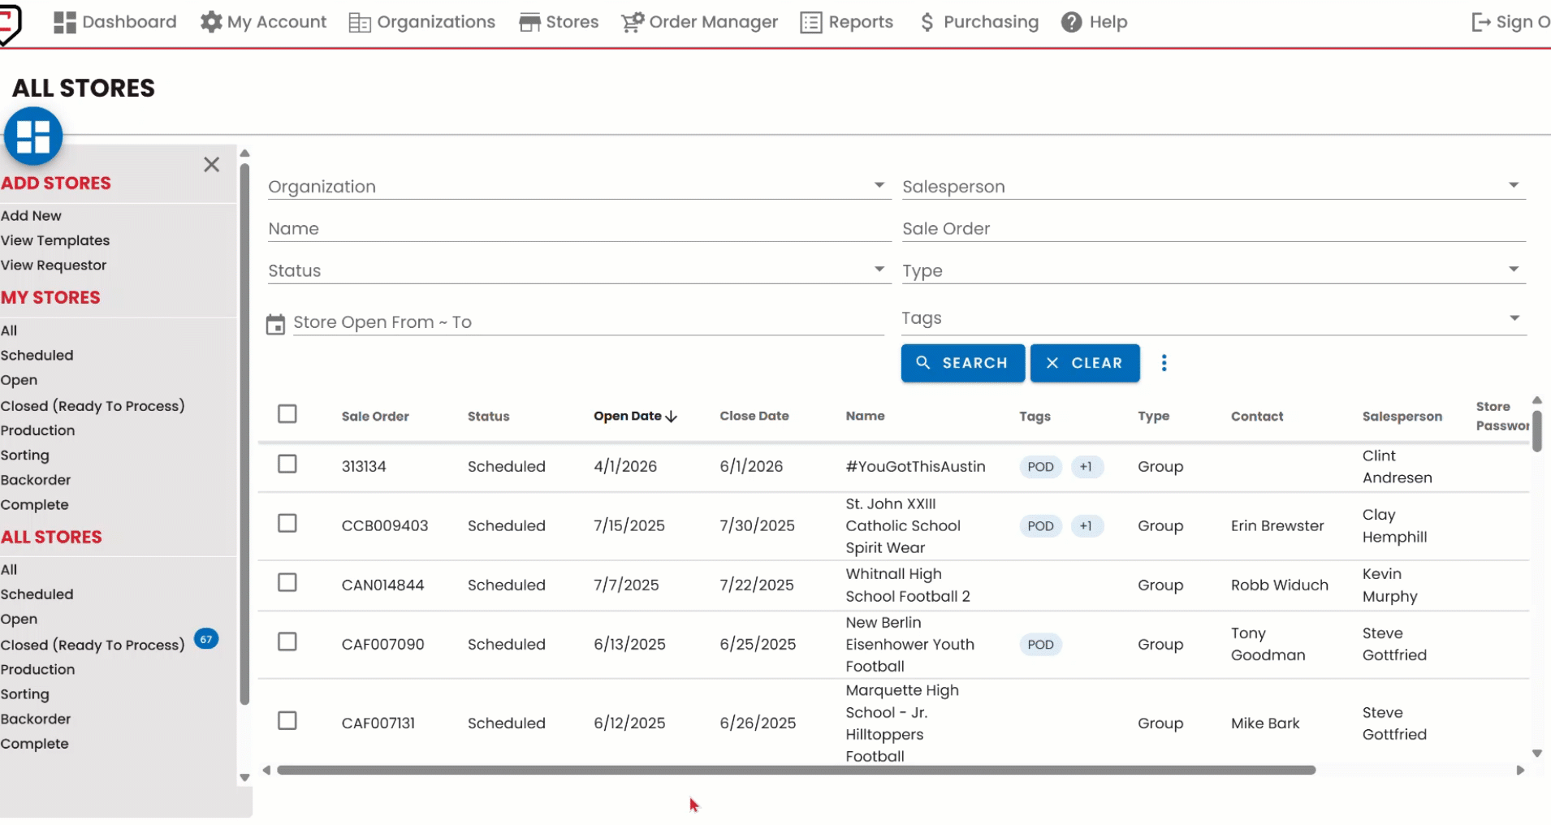The height and width of the screenshot is (825, 1551).
Task: Expand the Organization dropdown
Action: (879, 186)
